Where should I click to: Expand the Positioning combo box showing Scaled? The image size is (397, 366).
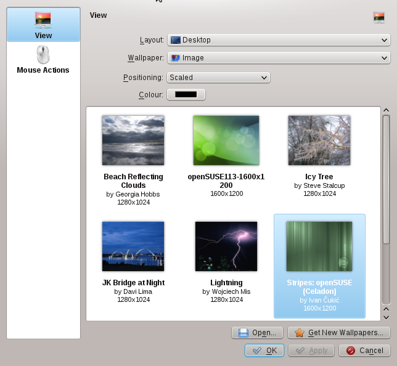(218, 78)
